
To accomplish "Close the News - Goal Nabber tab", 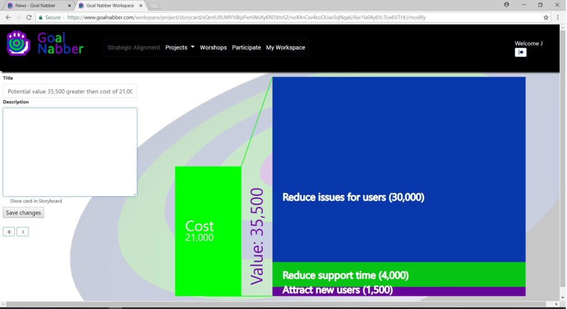I will (x=69, y=6).
